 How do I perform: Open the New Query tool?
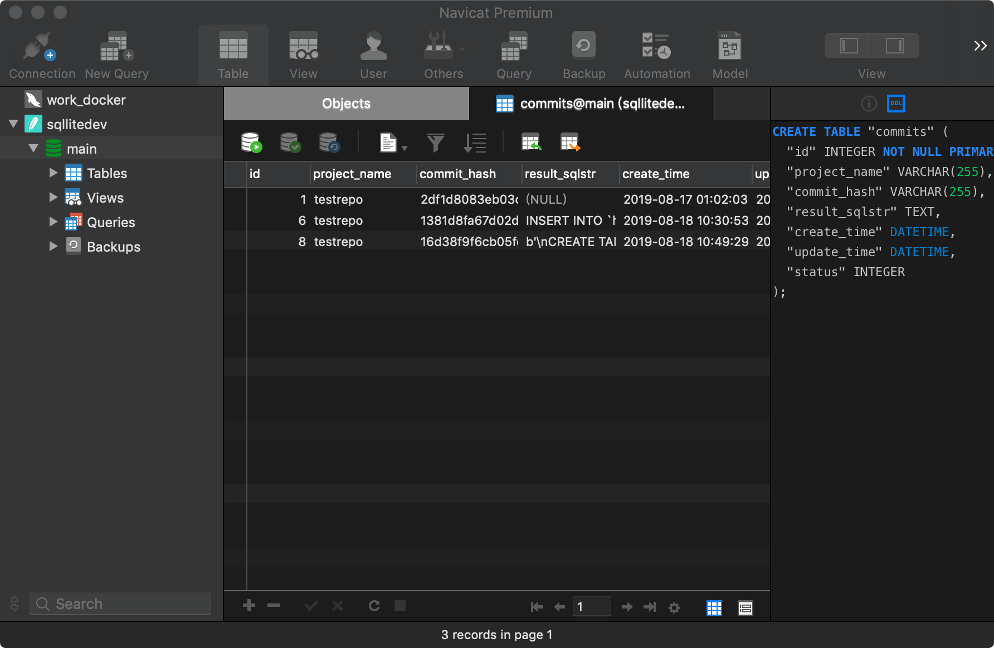pyautogui.click(x=115, y=53)
